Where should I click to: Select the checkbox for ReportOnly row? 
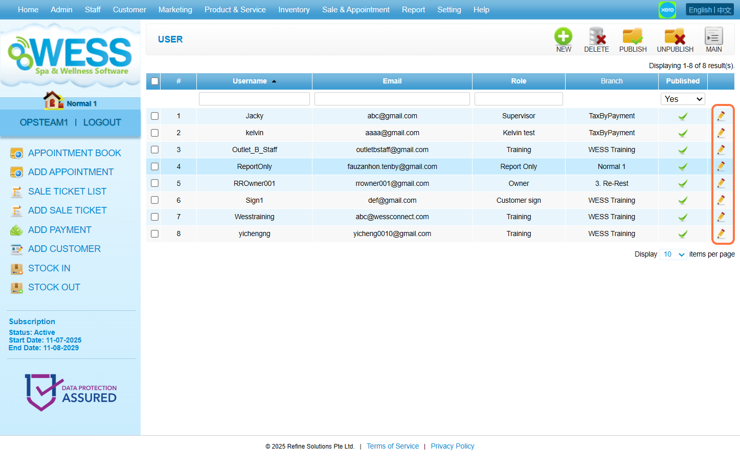155,166
